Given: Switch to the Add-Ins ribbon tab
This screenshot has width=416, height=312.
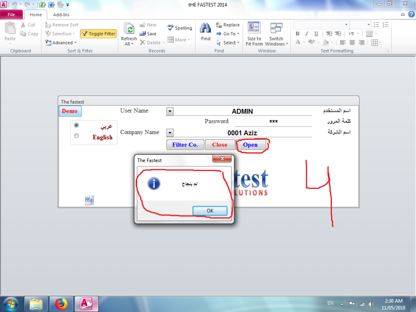Looking at the screenshot, I should 61,15.
